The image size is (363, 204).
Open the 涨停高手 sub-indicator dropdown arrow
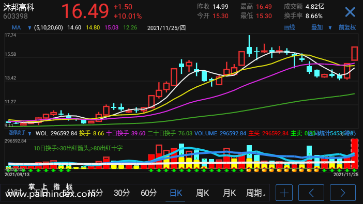tap(29, 133)
